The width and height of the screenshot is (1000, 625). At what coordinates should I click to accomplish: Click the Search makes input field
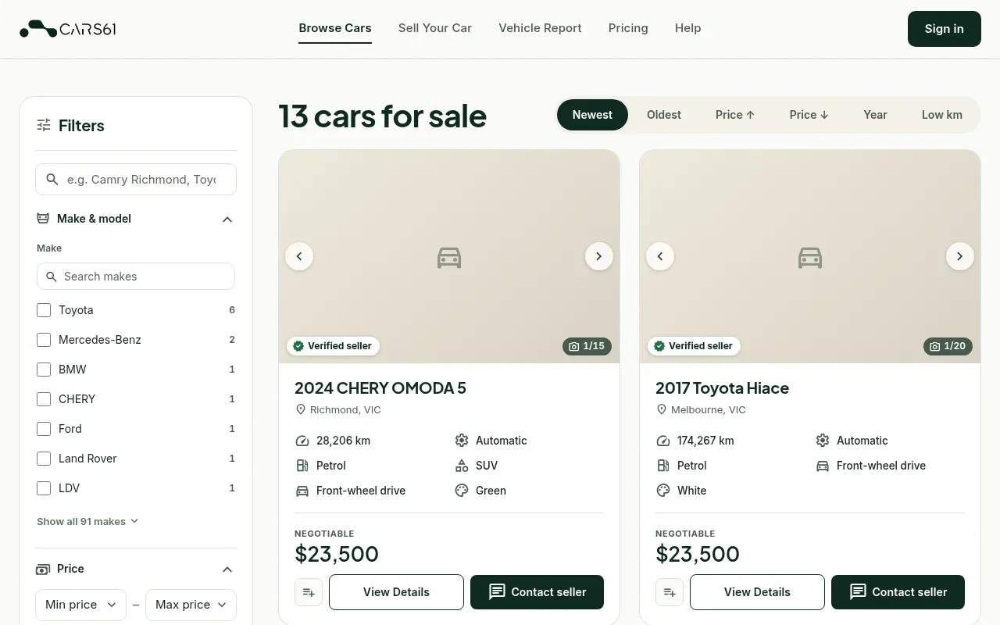(x=136, y=277)
